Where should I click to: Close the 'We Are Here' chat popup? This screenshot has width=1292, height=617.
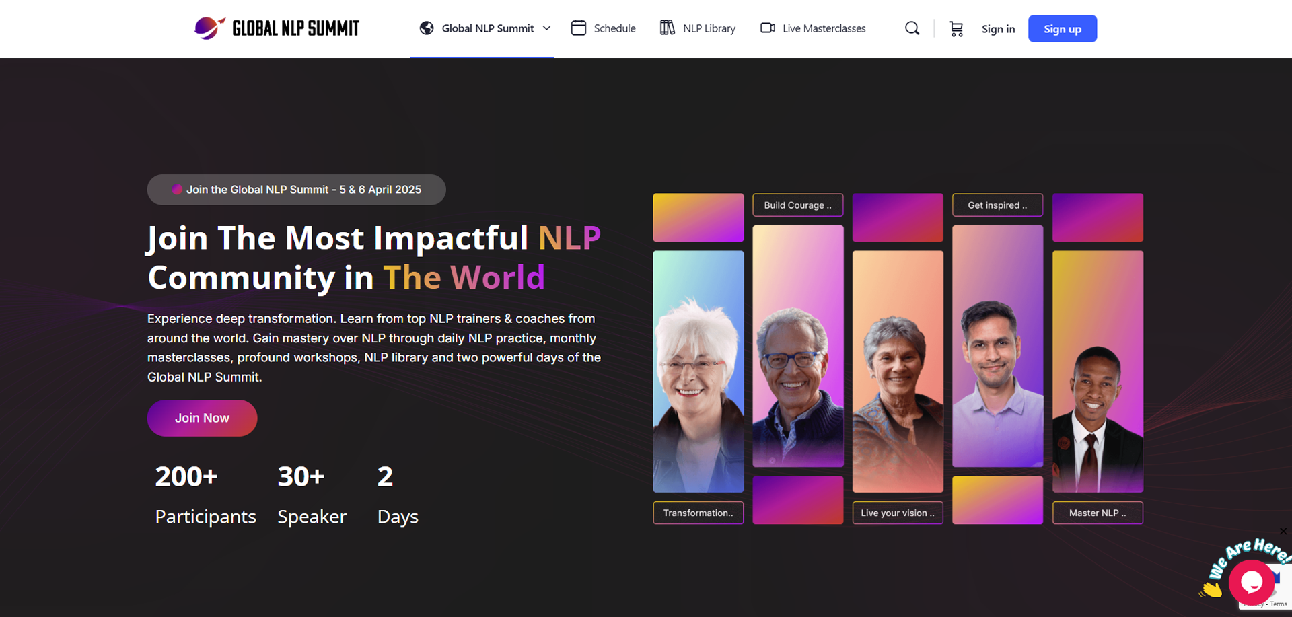(x=1283, y=532)
